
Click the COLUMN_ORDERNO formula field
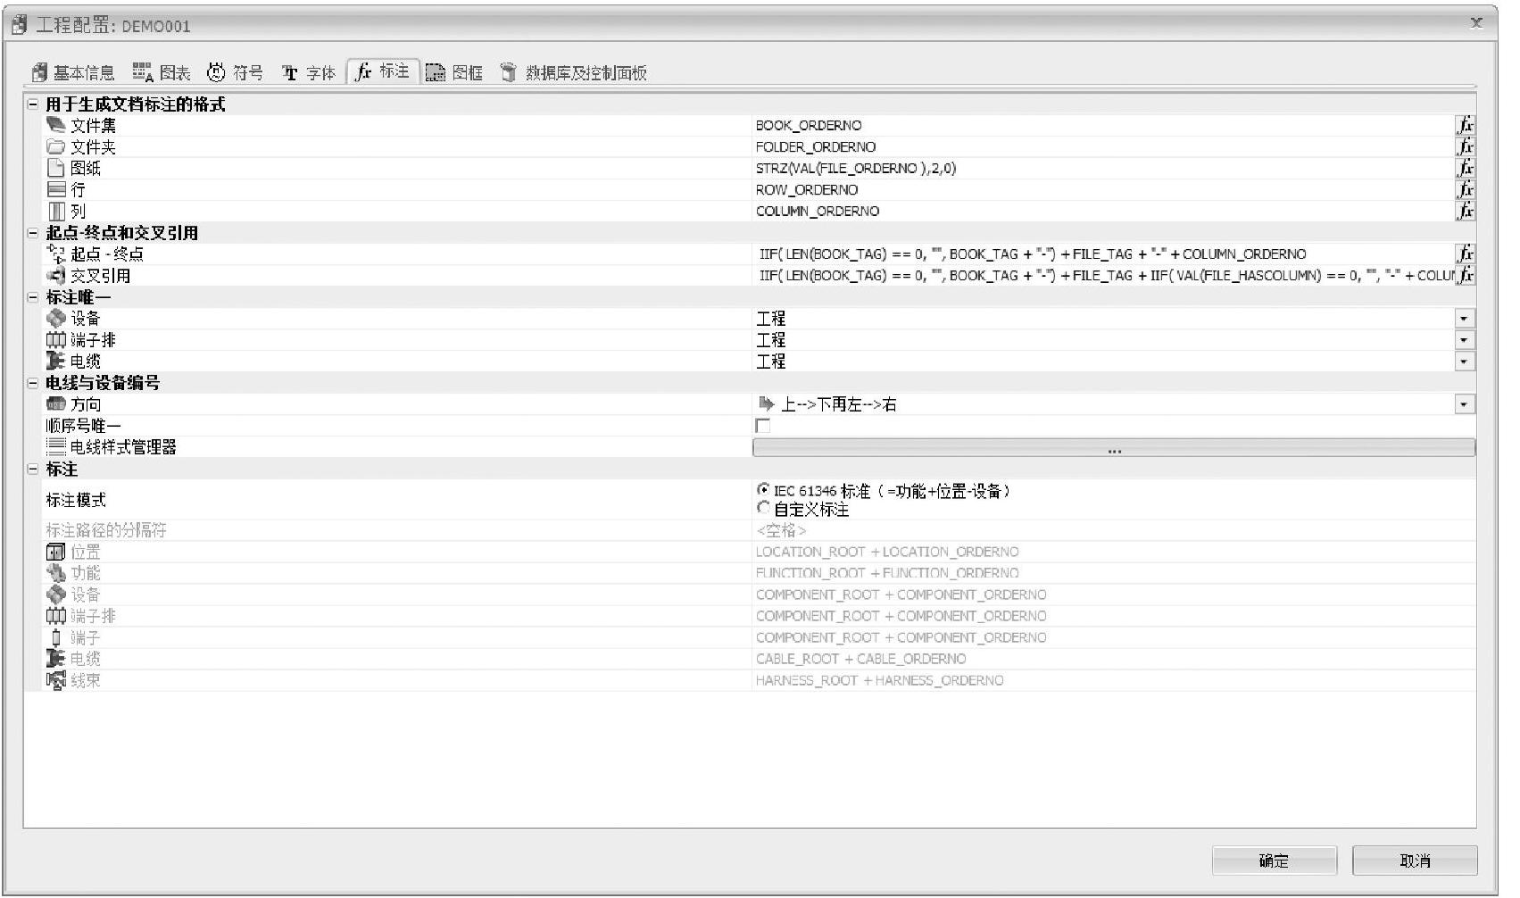point(1104,211)
